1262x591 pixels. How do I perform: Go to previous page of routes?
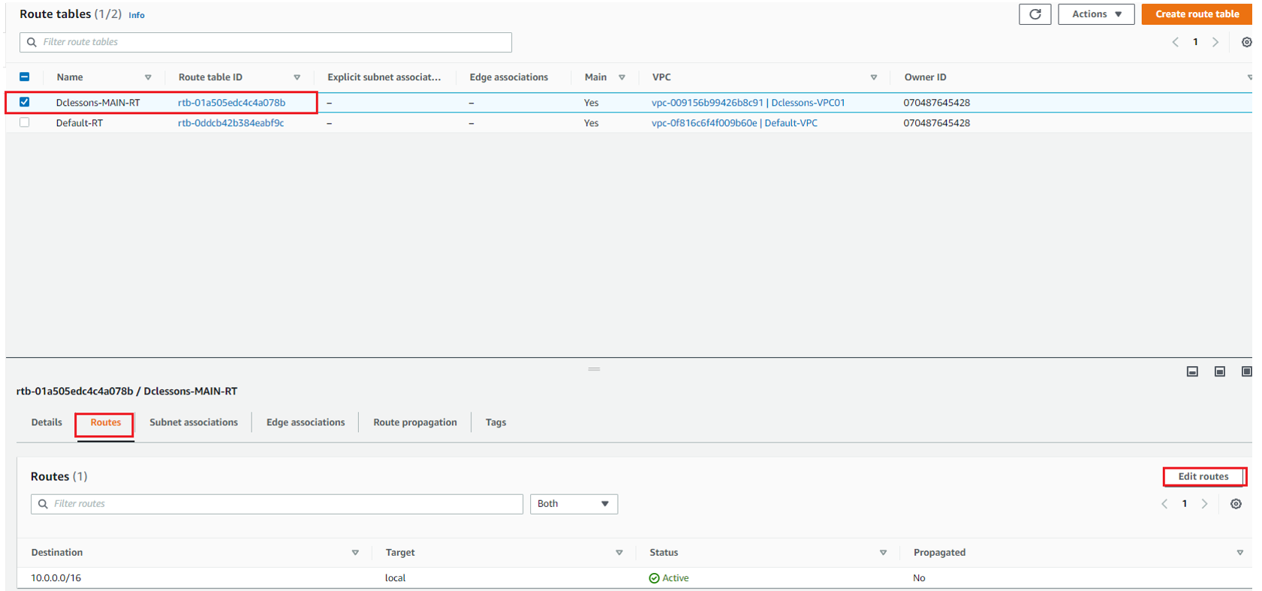coord(1164,504)
